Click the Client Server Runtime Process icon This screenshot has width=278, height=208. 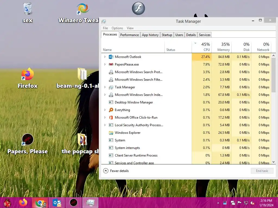(111, 155)
